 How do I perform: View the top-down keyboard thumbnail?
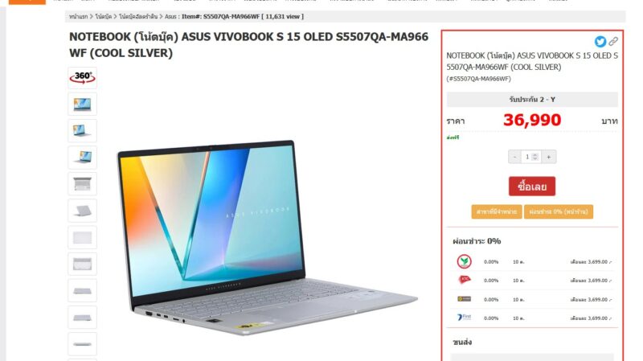[x=83, y=184]
